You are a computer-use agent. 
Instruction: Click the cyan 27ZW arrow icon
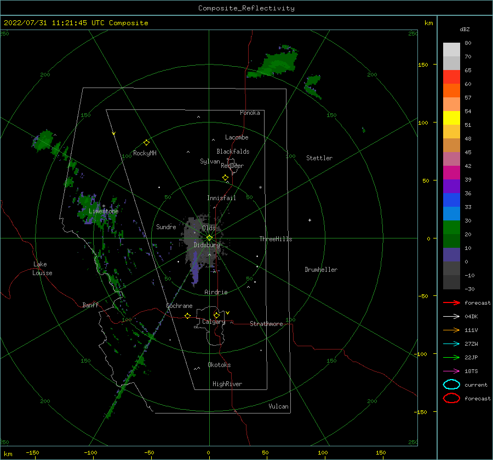coord(451,344)
